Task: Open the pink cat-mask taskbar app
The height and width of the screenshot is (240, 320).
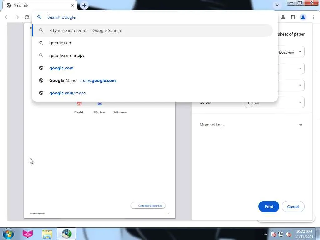Action: tap(28, 234)
